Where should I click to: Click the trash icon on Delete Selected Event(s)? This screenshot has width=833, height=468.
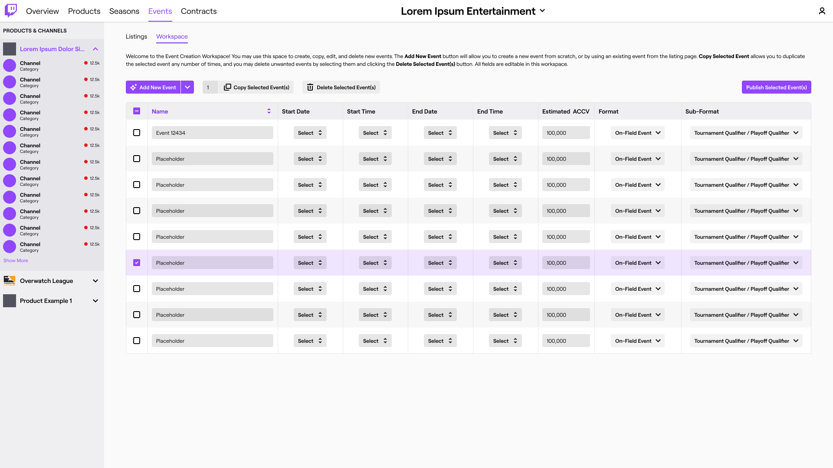point(310,87)
